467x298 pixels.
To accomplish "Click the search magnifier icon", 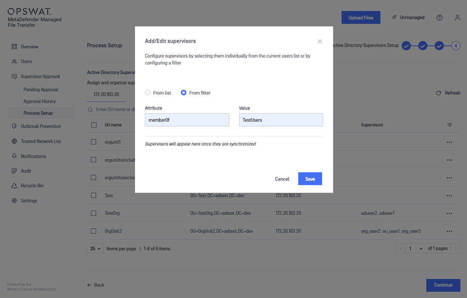I will coord(90,110).
